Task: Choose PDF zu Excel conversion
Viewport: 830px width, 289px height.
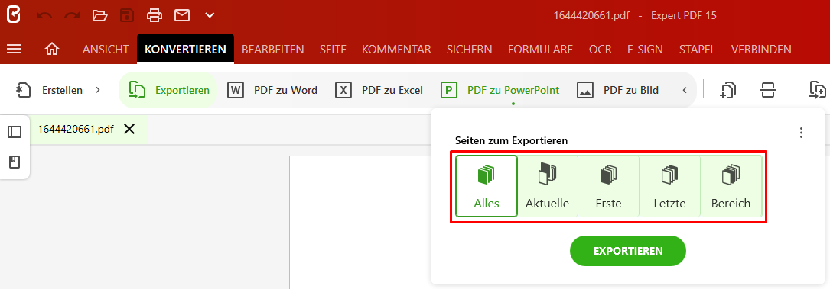Action: (379, 90)
